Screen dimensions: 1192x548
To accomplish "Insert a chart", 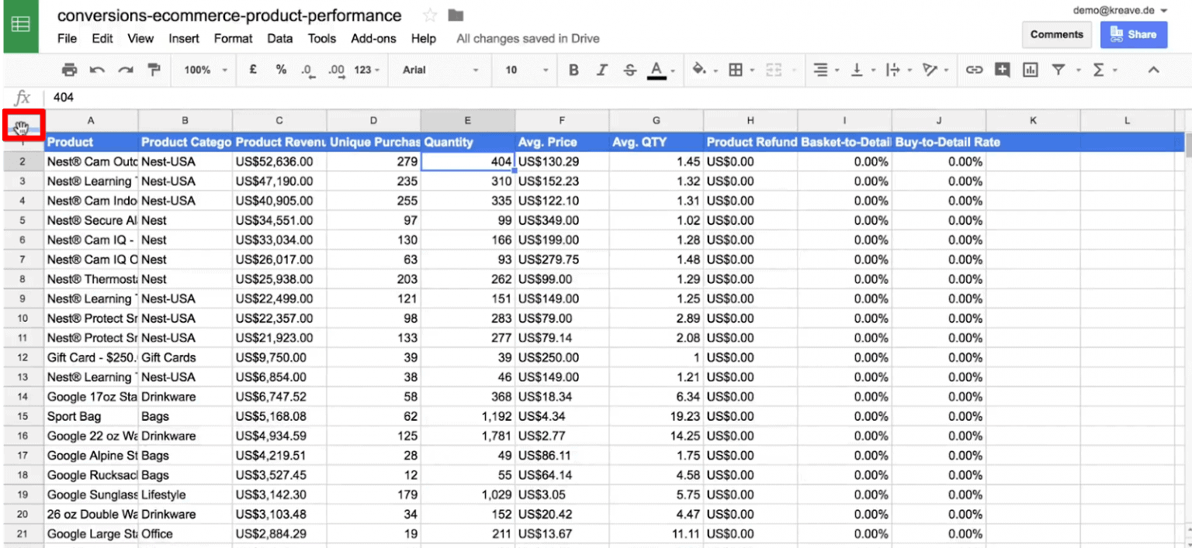I will [x=1030, y=70].
